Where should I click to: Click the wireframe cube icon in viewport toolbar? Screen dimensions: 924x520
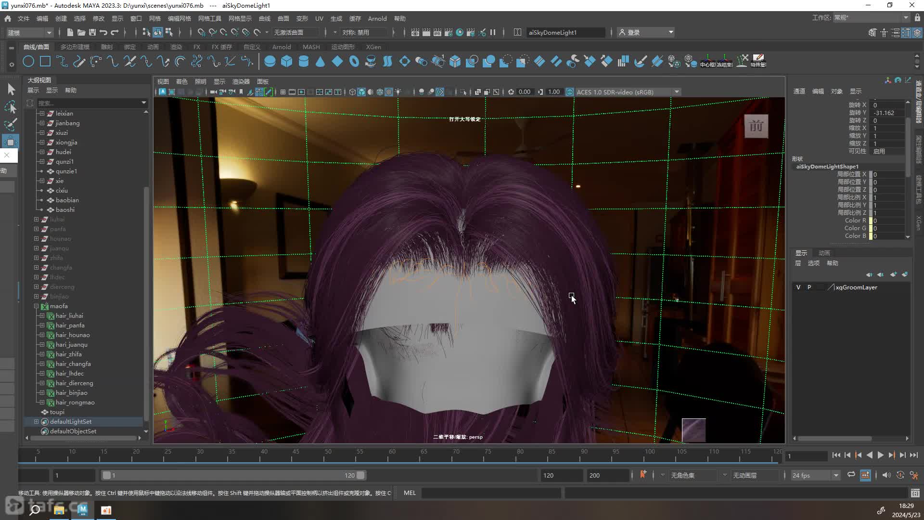click(x=352, y=92)
